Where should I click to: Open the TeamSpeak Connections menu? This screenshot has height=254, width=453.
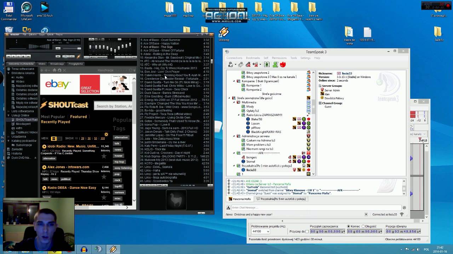[234, 58]
